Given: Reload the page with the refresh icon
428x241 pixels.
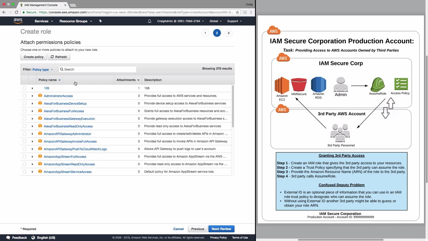Looking at the screenshot, I should pos(16,12).
